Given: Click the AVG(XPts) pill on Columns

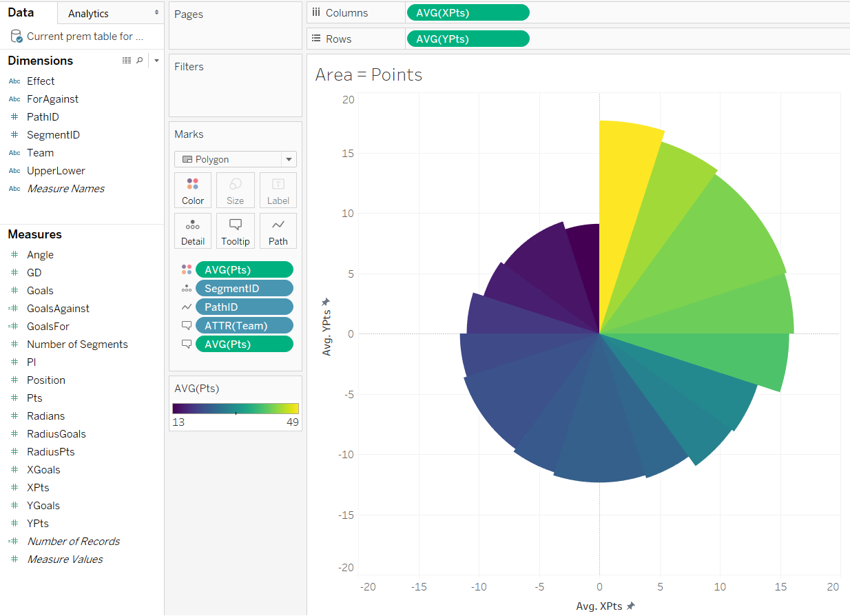Looking at the screenshot, I should click(x=468, y=12).
